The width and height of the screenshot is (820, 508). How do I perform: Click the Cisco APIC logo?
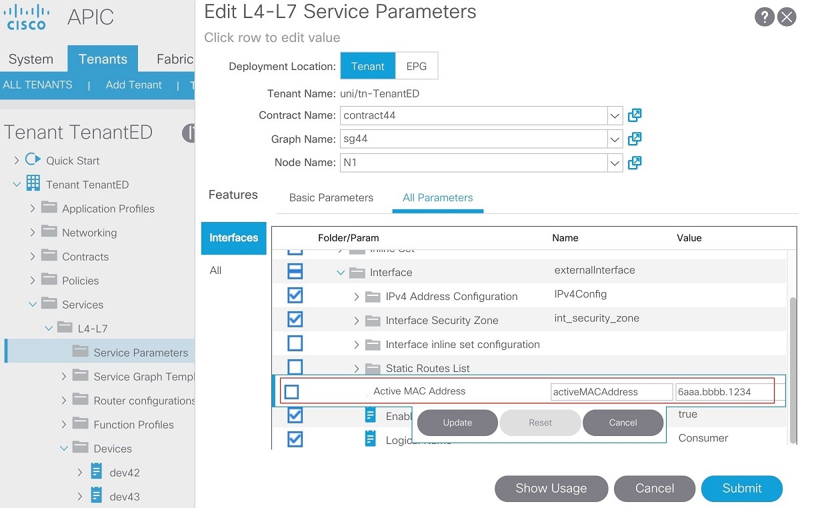click(x=27, y=17)
